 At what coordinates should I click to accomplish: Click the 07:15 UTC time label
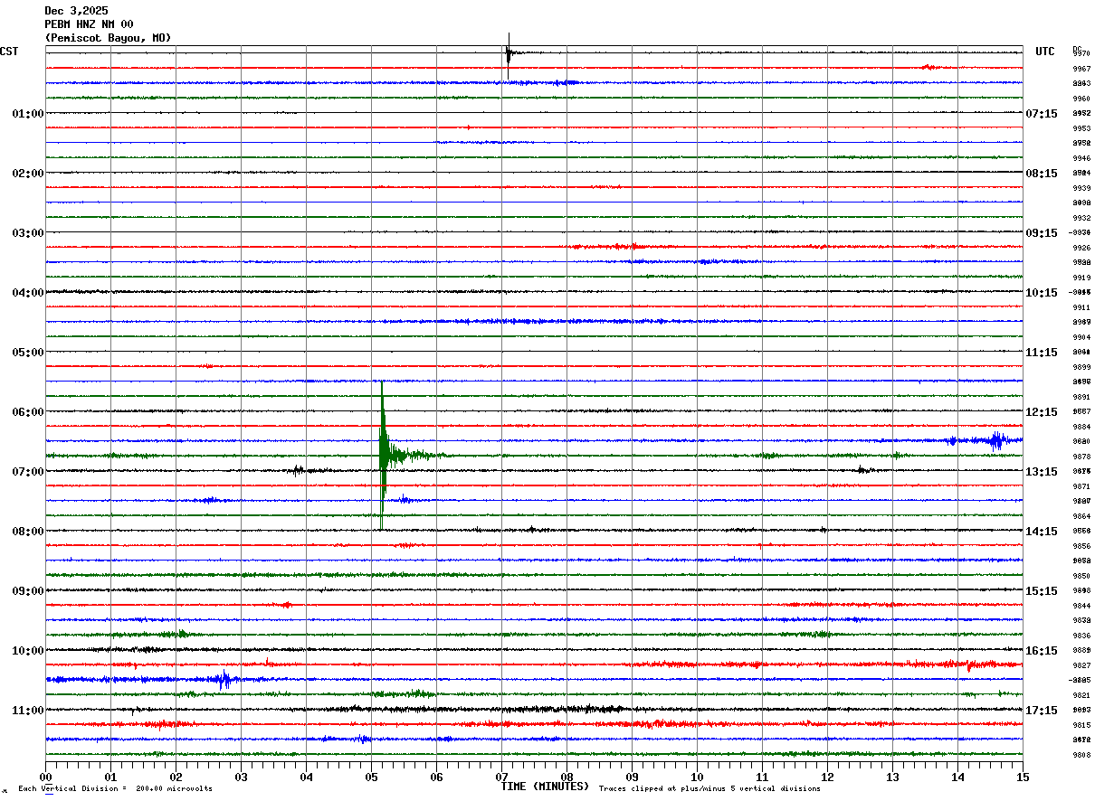pyautogui.click(x=1042, y=114)
